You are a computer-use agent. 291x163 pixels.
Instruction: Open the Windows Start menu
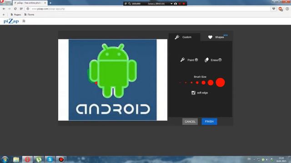pyautogui.click(x=5, y=159)
